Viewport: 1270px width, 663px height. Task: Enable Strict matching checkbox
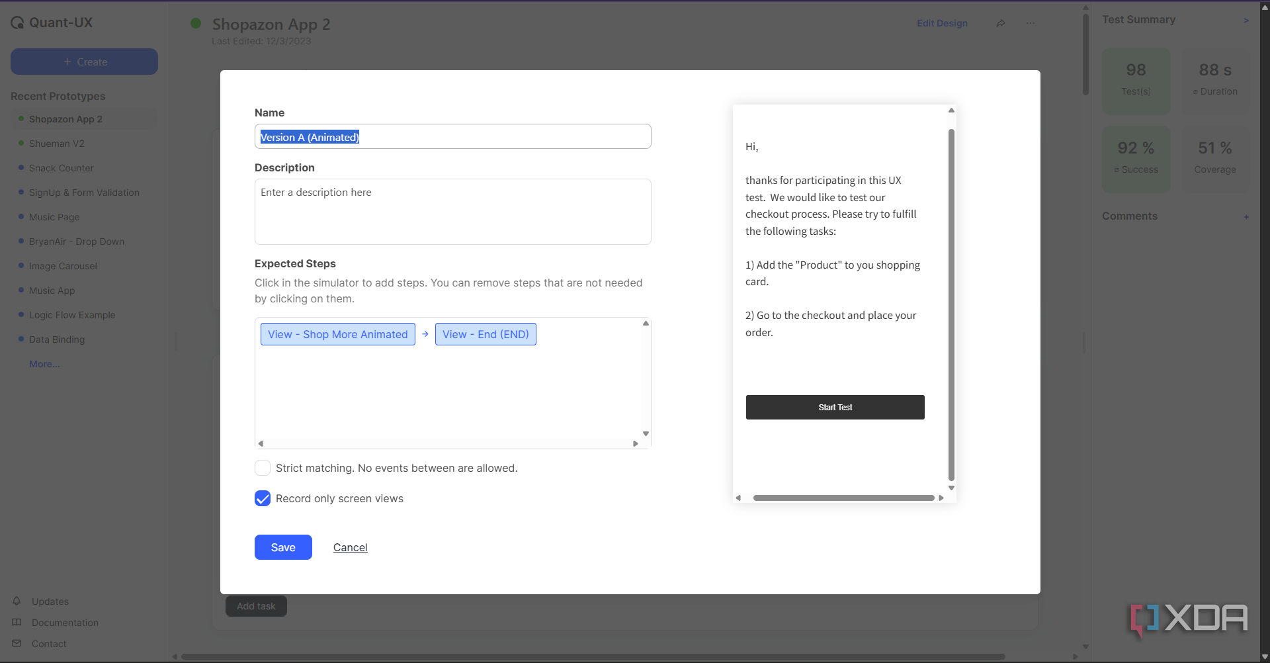point(263,468)
